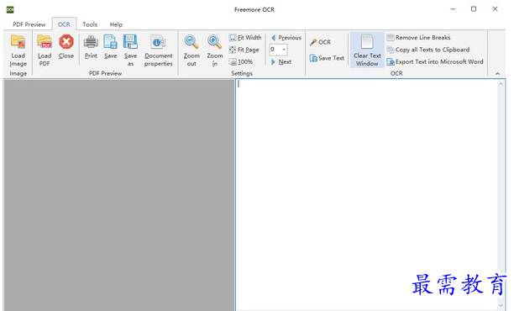Maximize the Freemore OCR window
514x311 pixels.
[474, 9]
